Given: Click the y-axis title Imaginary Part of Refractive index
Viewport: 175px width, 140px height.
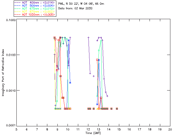Looking at the screenshot, I should pyautogui.click(x=3, y=72).
